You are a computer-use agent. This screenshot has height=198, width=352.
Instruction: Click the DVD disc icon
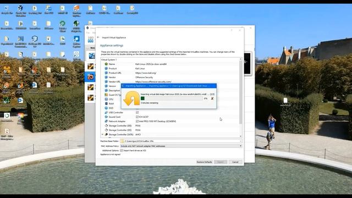pyautogui.click(x=106, y=108)
